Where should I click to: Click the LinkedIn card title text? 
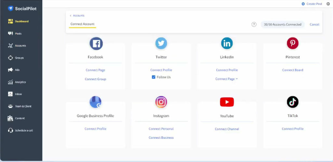[x=227, y=57]
